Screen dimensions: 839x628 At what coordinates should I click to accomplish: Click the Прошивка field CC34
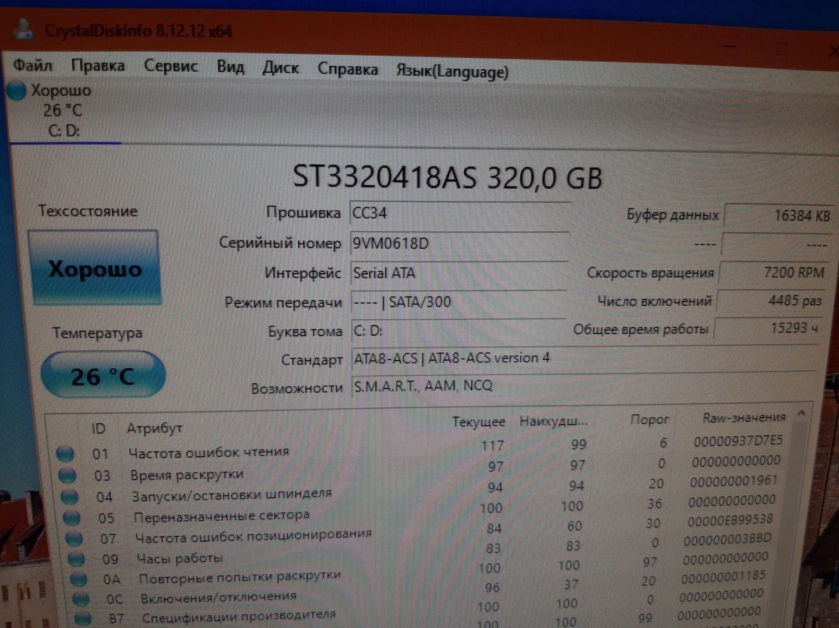click(459, 213)
